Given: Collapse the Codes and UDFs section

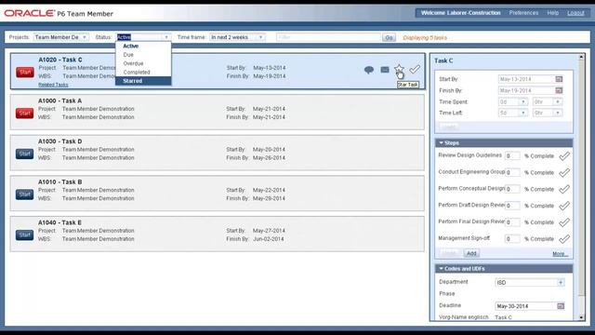Looking at the screenshot, I should [441, 269].
